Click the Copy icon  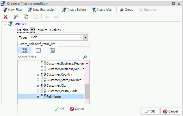click(26, 17)
